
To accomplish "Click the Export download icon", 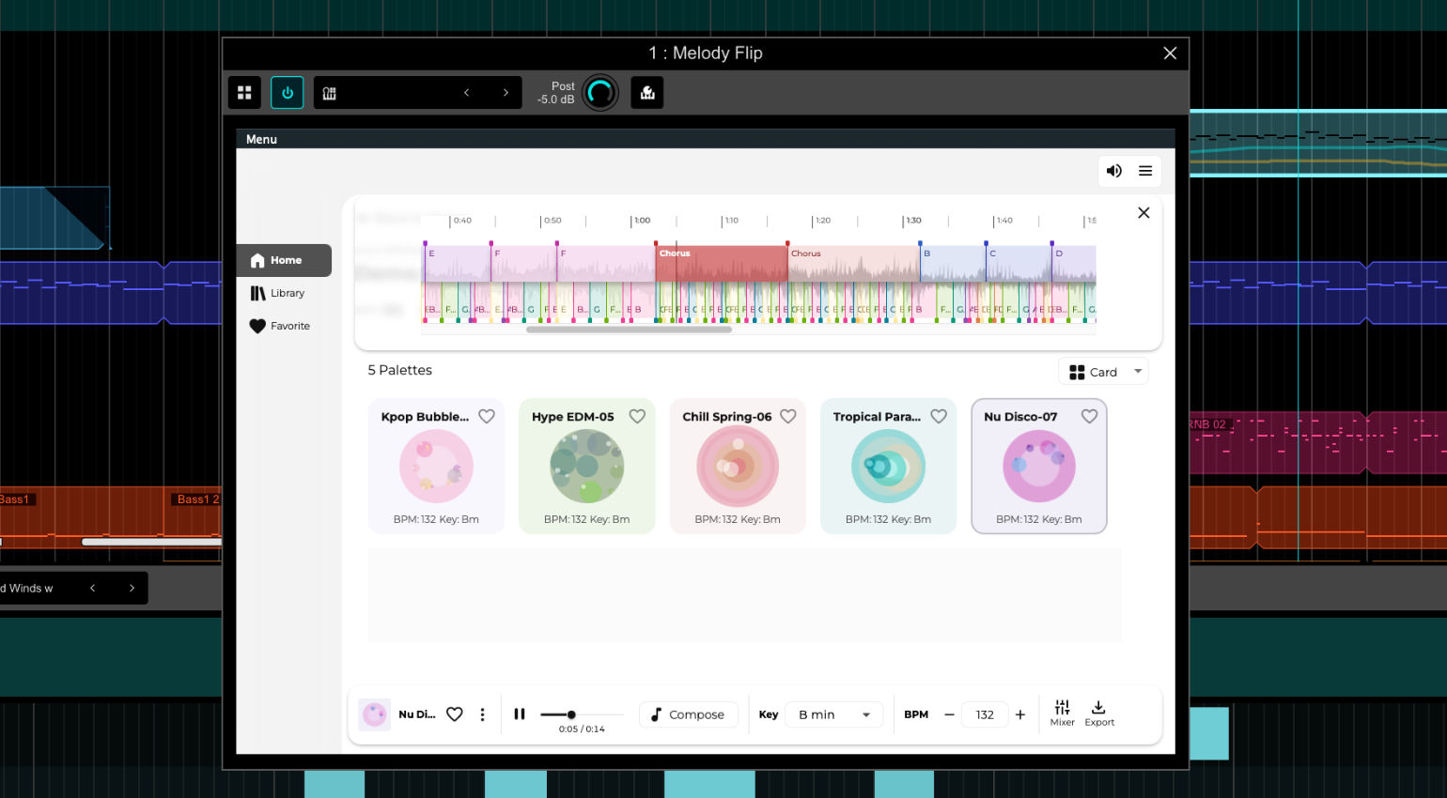I will [x=1099, y=713].
